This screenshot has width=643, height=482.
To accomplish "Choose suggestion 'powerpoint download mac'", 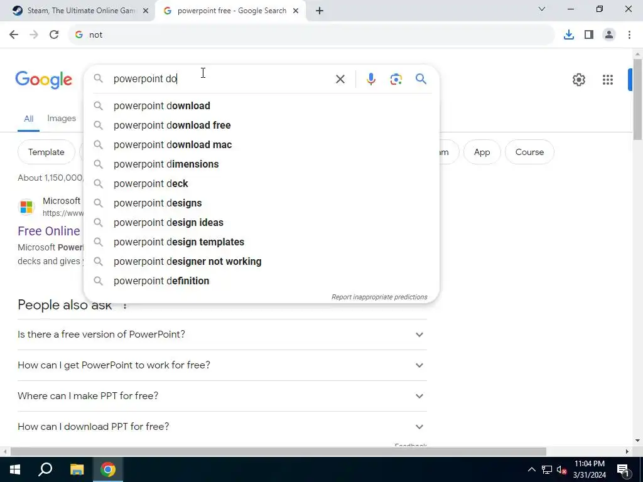I will [261, 145].
